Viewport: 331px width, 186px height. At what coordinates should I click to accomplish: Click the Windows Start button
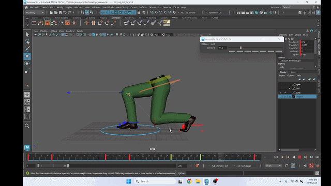(129, 181)
